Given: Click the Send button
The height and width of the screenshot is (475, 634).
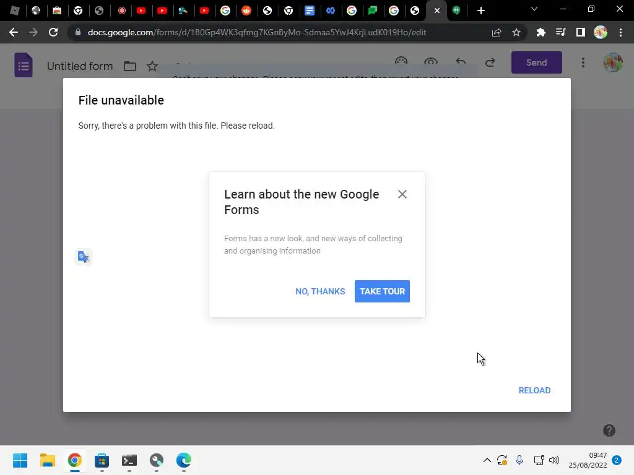Looking at the screenshot, I should [536, 62].
